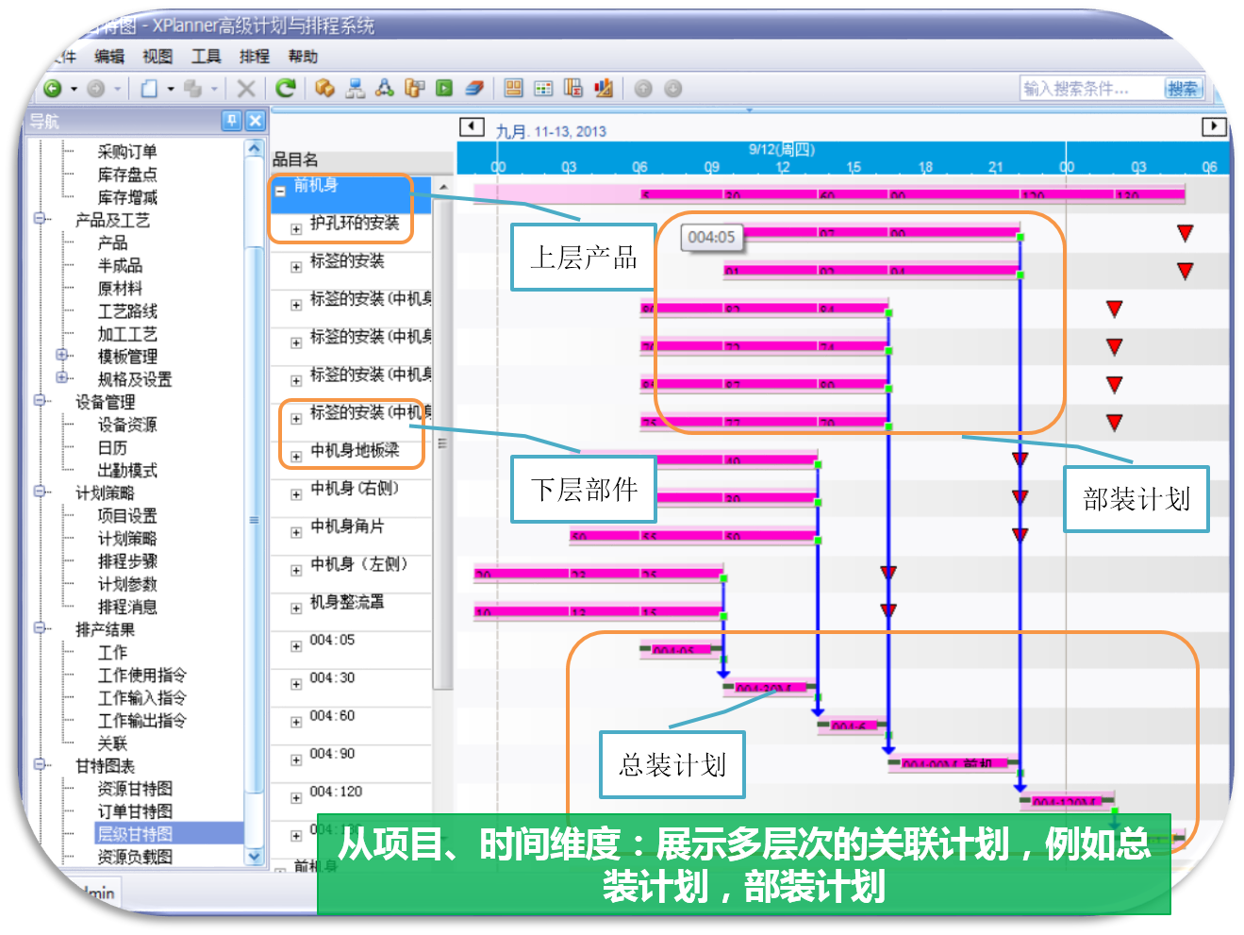Image resolution: width=1244 pixels, height=935 pixels.
Task: Click the network hierarchy toolbar icon
Action: [x=355, y=88]
